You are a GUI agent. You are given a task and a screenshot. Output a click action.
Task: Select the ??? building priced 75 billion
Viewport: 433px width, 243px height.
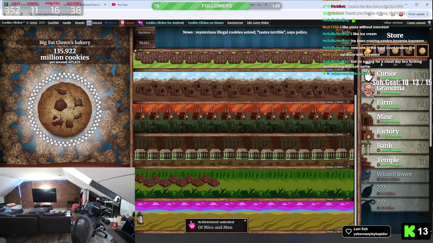(x=395, y=205)
